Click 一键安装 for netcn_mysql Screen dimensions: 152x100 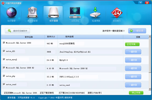click(133, 60)
